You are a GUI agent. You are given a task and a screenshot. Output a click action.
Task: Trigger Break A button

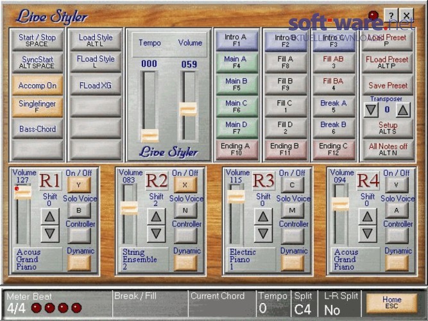[334, 107]
